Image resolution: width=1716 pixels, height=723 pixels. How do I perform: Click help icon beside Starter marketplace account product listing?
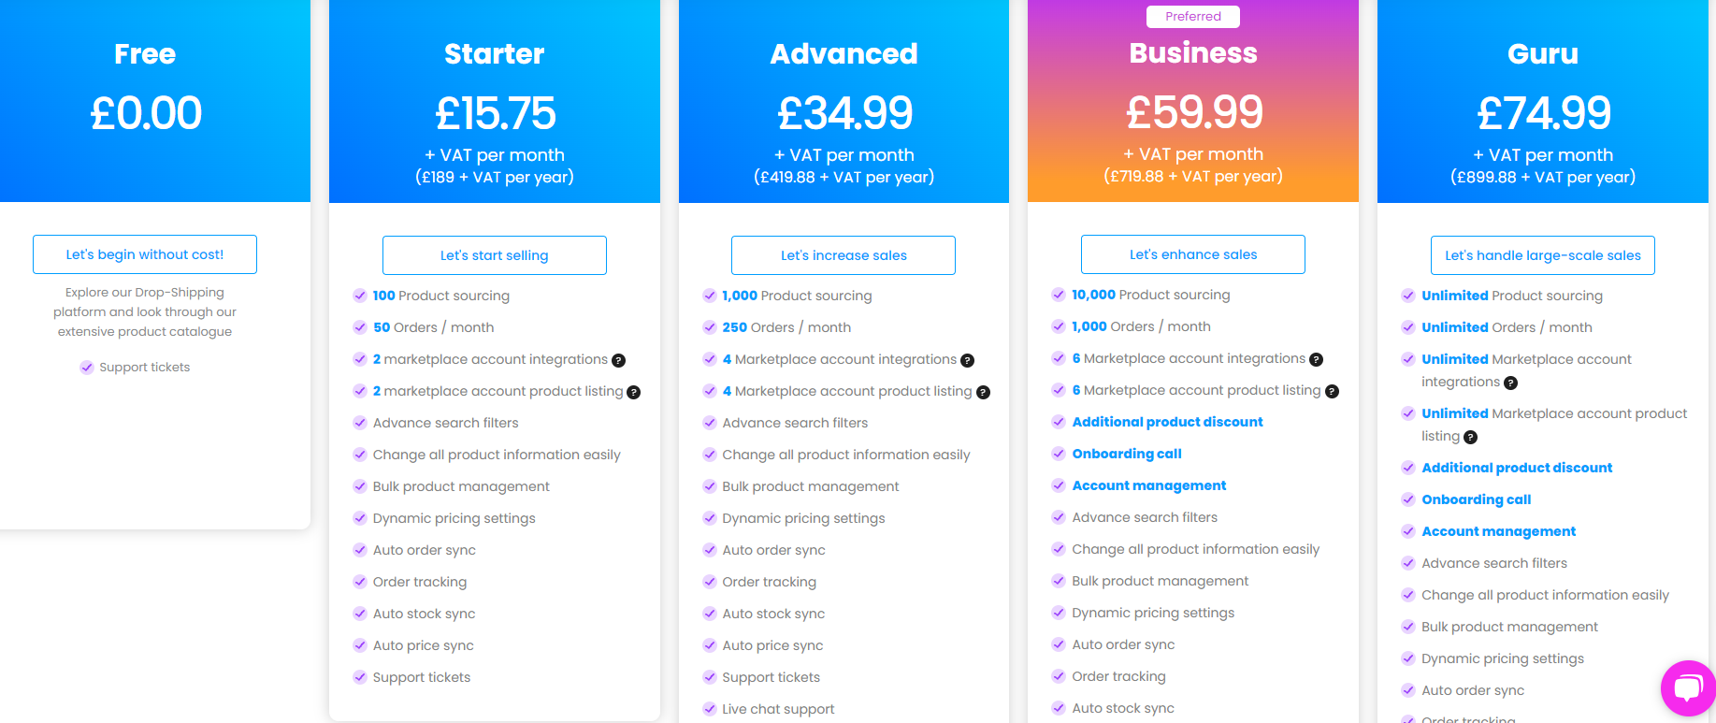pyautogui.click(x=633, y=392)
